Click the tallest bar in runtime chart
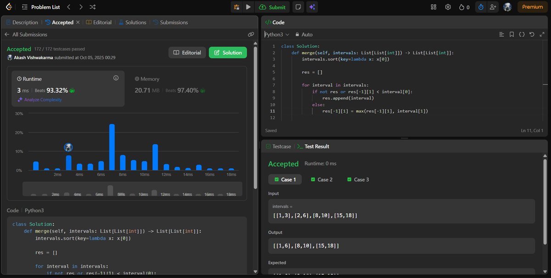The width and height of the screenshot is (551, 278). coord(112,147)
